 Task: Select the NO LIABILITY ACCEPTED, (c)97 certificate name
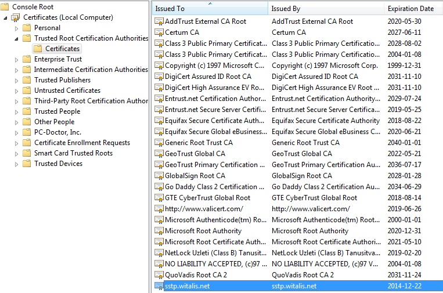[x=216, y=263]
